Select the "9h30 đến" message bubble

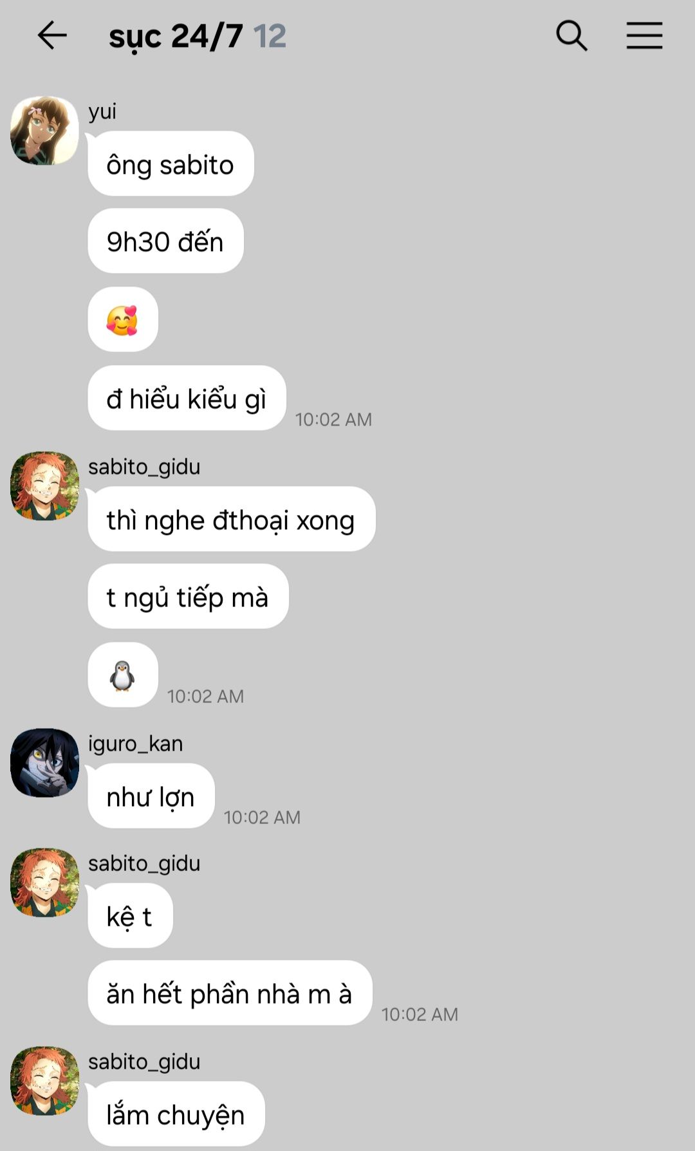pyautogui.click(x=165, y=241)
